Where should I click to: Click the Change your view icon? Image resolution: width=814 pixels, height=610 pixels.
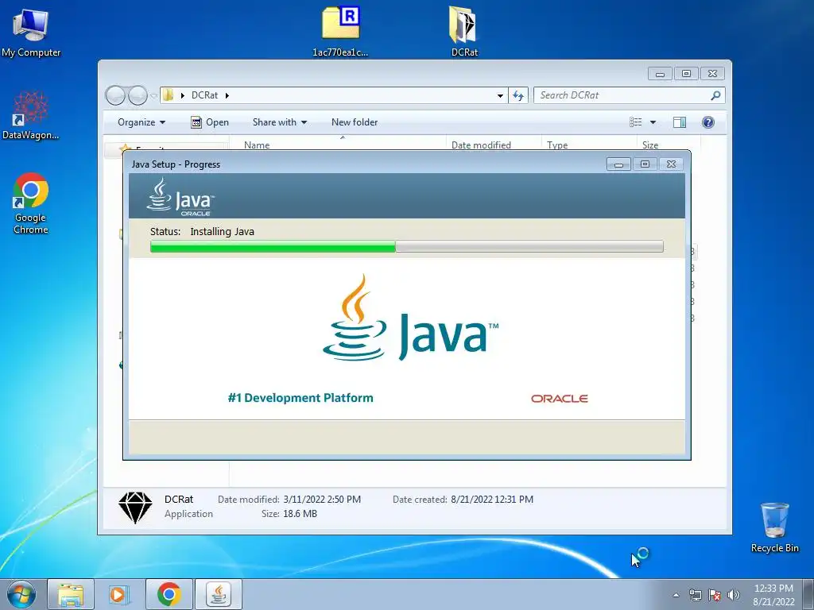(636, 122)
